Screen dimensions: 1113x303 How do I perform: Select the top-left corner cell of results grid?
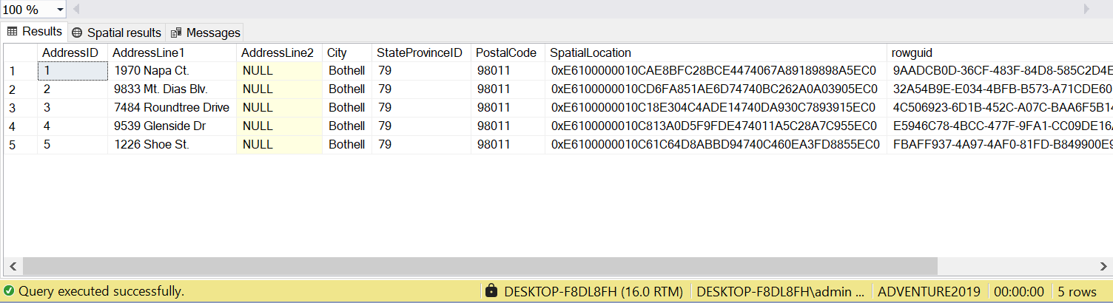click(x=19, y=52)
